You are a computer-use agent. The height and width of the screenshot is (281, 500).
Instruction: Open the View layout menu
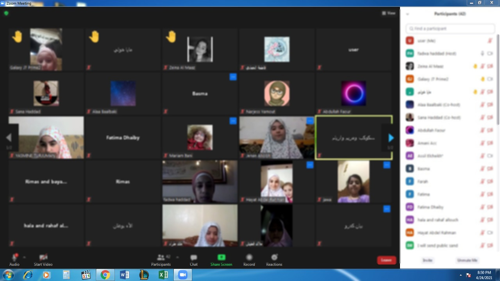[x=389, y=13]
